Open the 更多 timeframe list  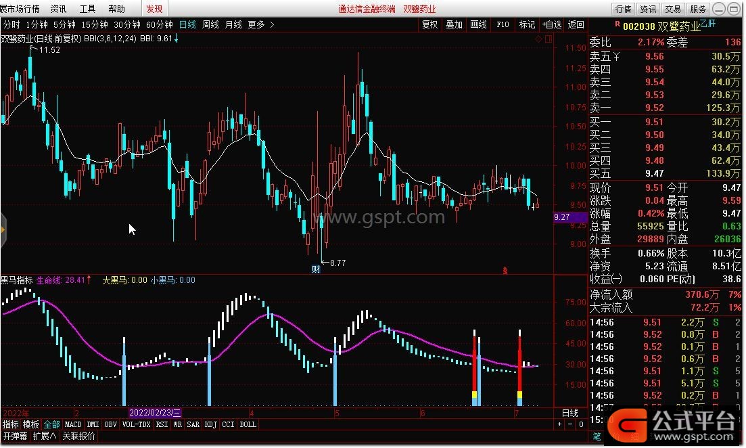click(x=260, y=24)
